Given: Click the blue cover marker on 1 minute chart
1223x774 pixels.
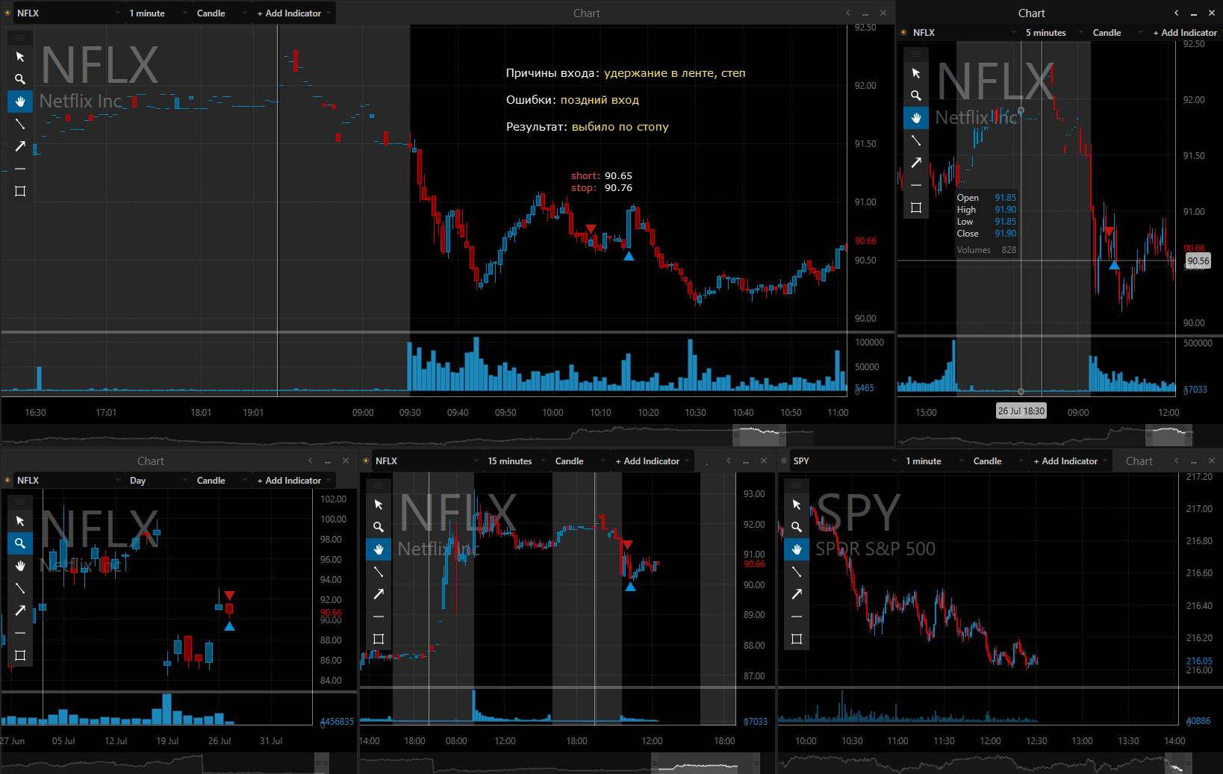Looking at the screenshot, I should [629, 256].
